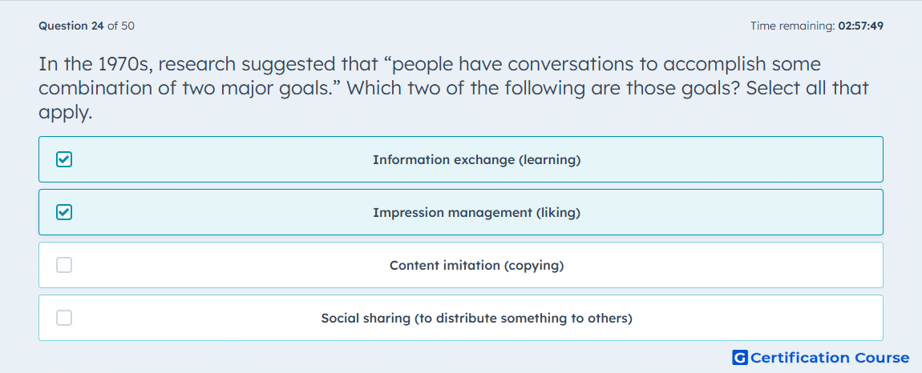Click the checkmark icon for Impression management
Image resolution: width=922 pixels, height=373 pixels.
[64, 212]
